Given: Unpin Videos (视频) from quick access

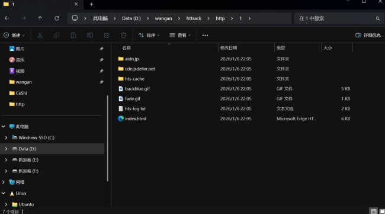Looking at the screenshot, I should click(101, 71).
